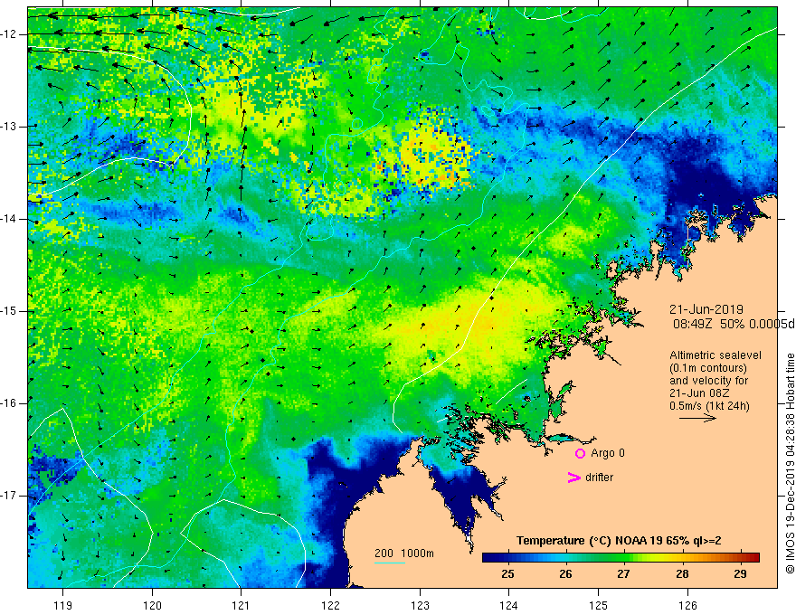
Task: Click longitude axis label 122
Action: [x=330, y=605]
